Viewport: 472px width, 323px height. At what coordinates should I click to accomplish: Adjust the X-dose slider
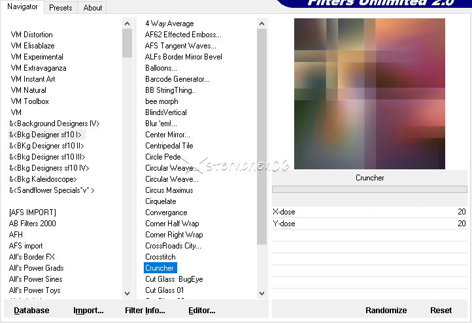[369, 212]
